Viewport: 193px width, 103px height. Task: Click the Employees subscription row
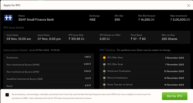[x=49, y=57]
